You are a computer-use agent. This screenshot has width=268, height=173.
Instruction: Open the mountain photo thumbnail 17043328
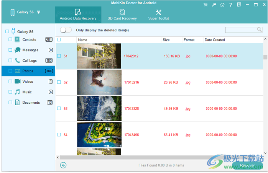pyautogui.click(x=99, y=109)
